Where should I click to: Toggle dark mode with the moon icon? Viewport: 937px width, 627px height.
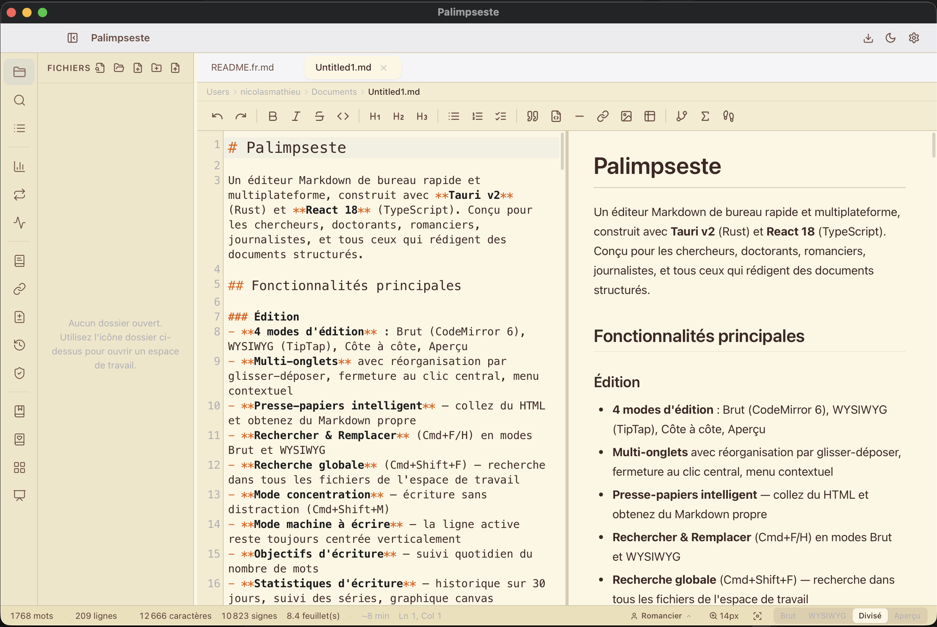pos(891,38)
